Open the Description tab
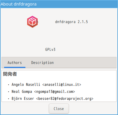Viewport: 118px width, 115px height. click(42, 63)
